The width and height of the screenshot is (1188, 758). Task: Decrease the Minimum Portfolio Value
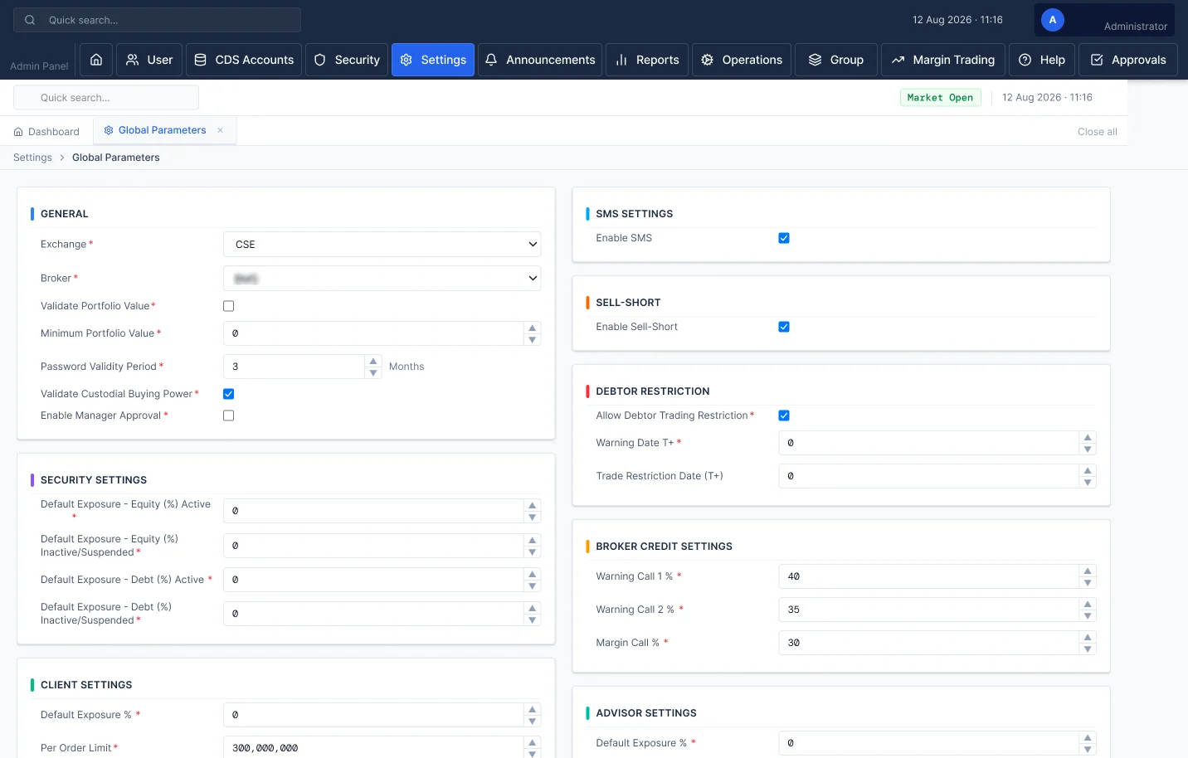pyautogui.click(x=533, y=340)
